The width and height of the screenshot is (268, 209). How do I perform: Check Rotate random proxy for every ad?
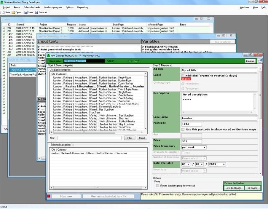pos(158,185)
